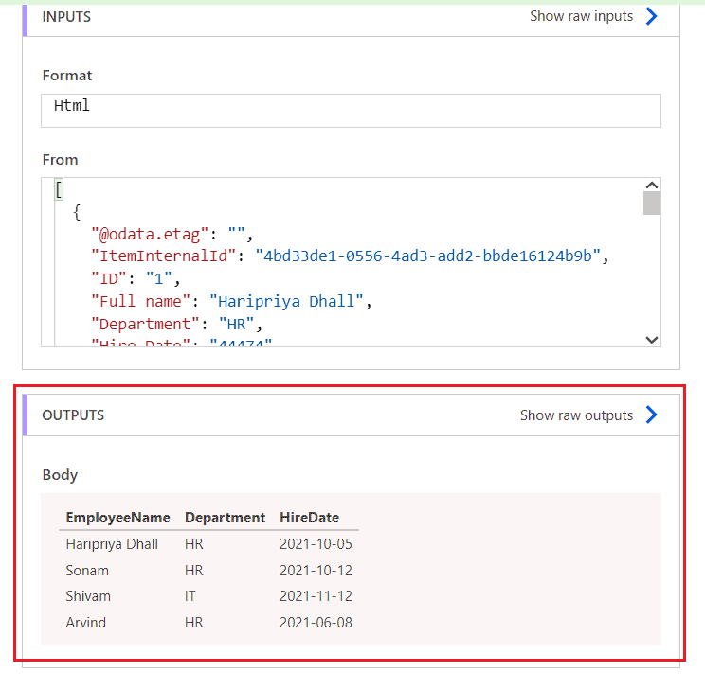Click HR department cell in Arvind row
The height and width of the screenshot is (689, 705).
click(194, 623)
